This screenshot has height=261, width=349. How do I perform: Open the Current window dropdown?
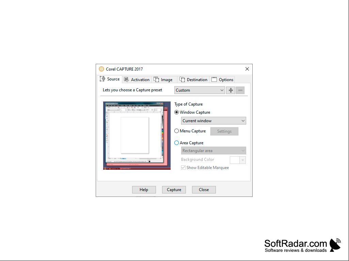coord(213,121)
